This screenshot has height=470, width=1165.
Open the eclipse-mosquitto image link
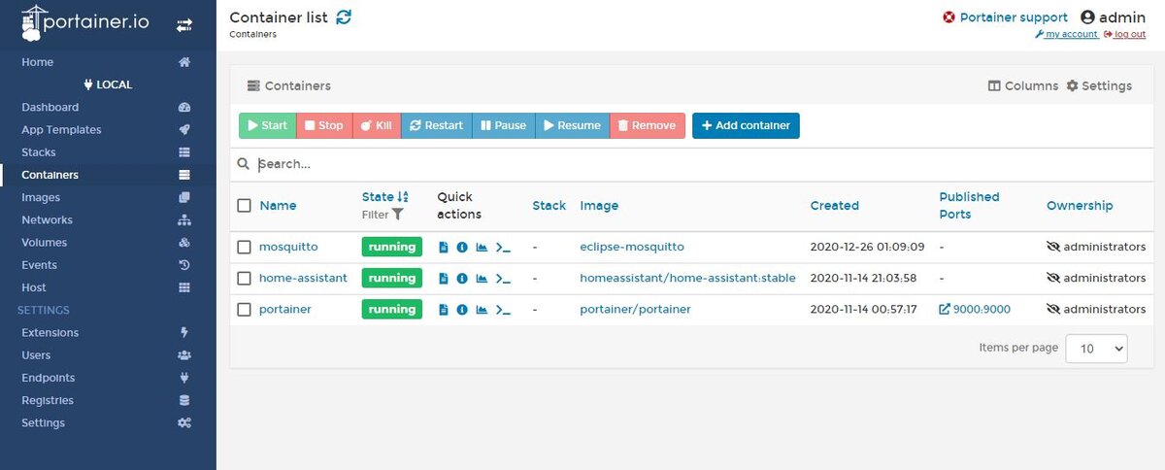coord(632,248)
